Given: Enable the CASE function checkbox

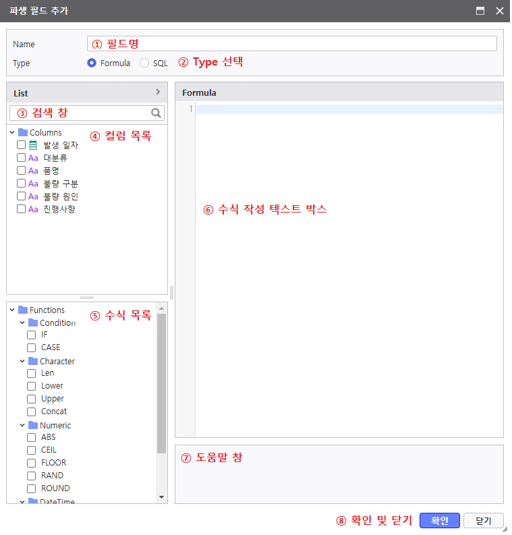Looking at the screenshot, I should 32,347.
